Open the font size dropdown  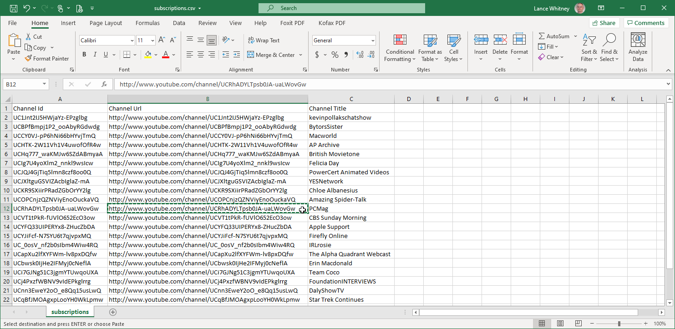(152, 40)
